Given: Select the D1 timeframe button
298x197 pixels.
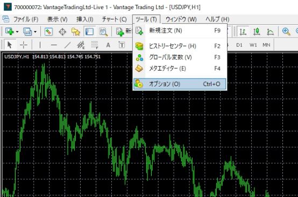Looking at the screenshot, I should coord(239,45).
